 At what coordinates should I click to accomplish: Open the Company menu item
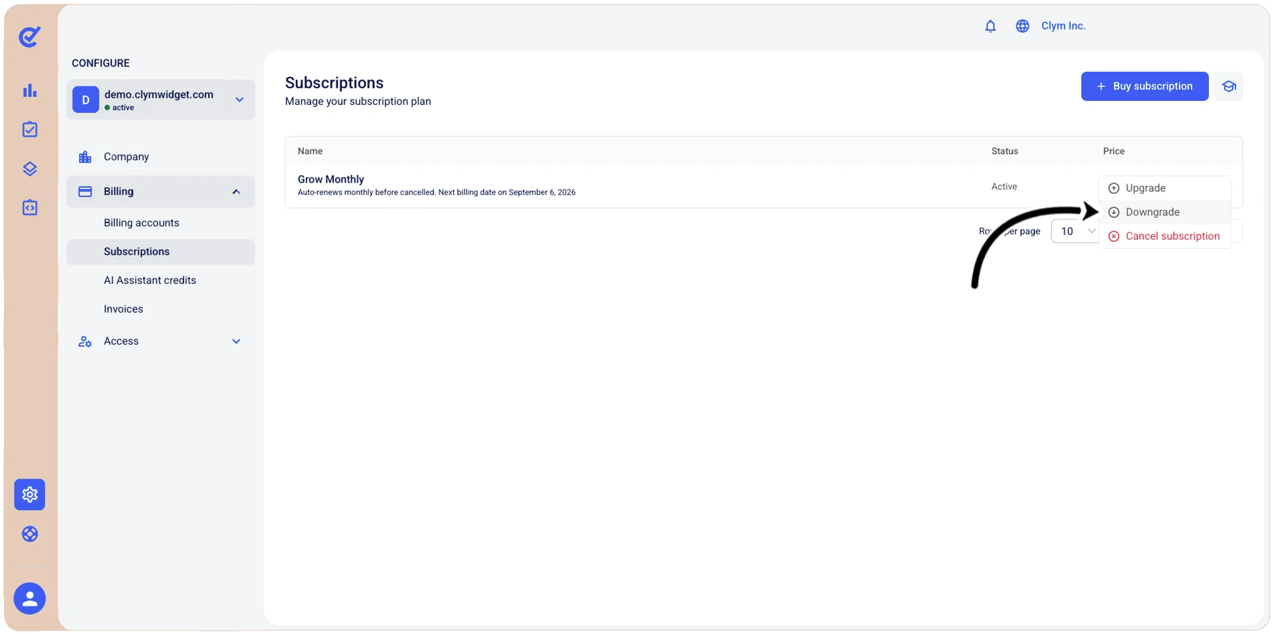(x=160, y=157)
